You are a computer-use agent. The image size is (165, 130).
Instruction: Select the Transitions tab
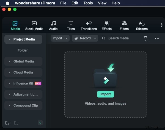pos(89,26)
